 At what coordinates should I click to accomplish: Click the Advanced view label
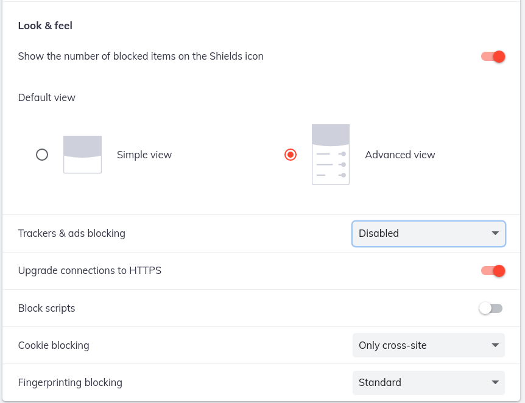click(x=400, y=155)
